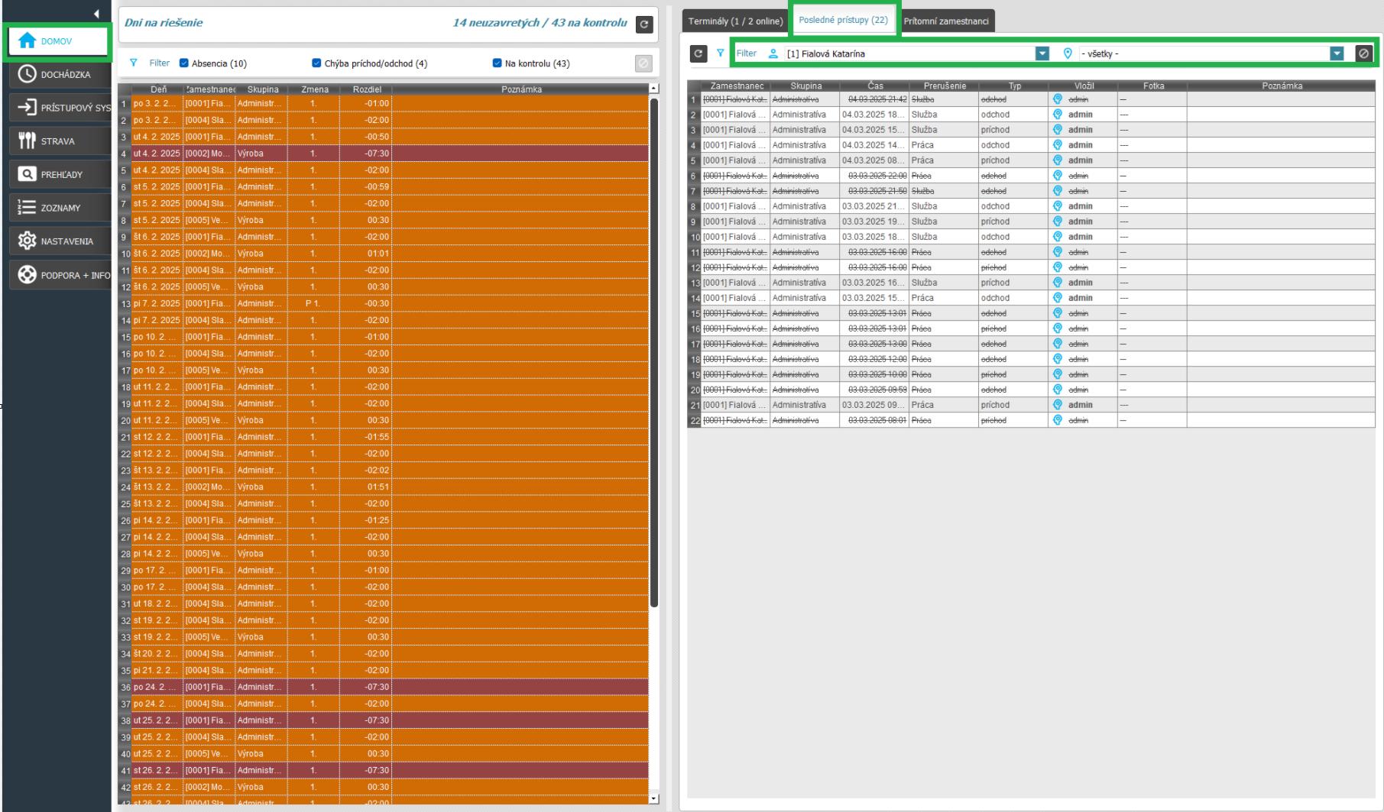Open the location dropdown showing všetky
Viewport: 1384px width, 812px height.
coord(1336,53)
